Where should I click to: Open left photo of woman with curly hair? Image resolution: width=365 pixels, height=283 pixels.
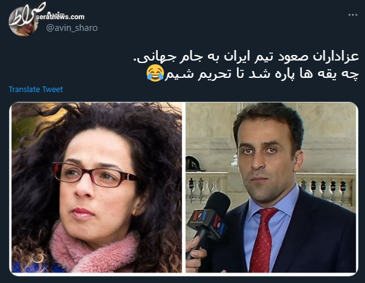(x=97, y=187)
